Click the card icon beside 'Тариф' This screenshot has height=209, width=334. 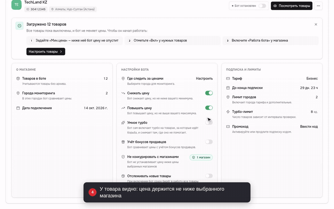pyautogui.click(x=228, y=78)
